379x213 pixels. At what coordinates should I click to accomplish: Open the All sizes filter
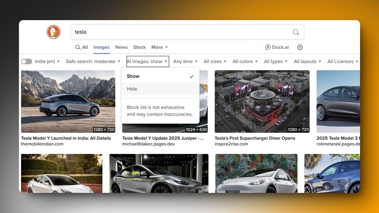pyautogui.click(x=215, y=62)
